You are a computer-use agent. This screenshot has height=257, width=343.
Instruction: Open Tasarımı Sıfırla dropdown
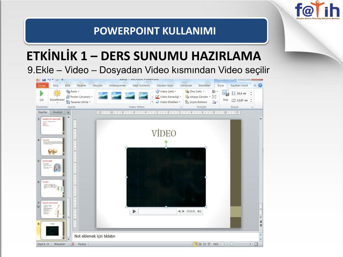pyautogui.click(x=78, y=102)
